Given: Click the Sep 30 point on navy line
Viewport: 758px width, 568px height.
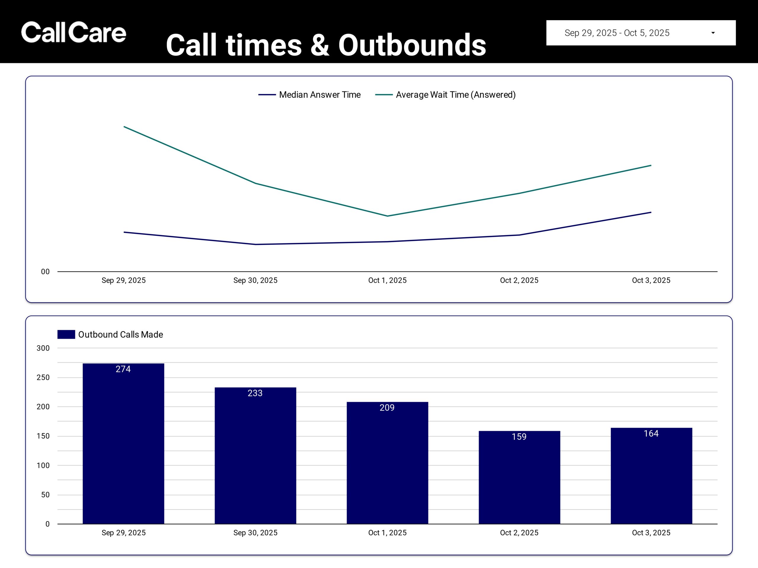Looking at the screenshot, I should point(255,244).
